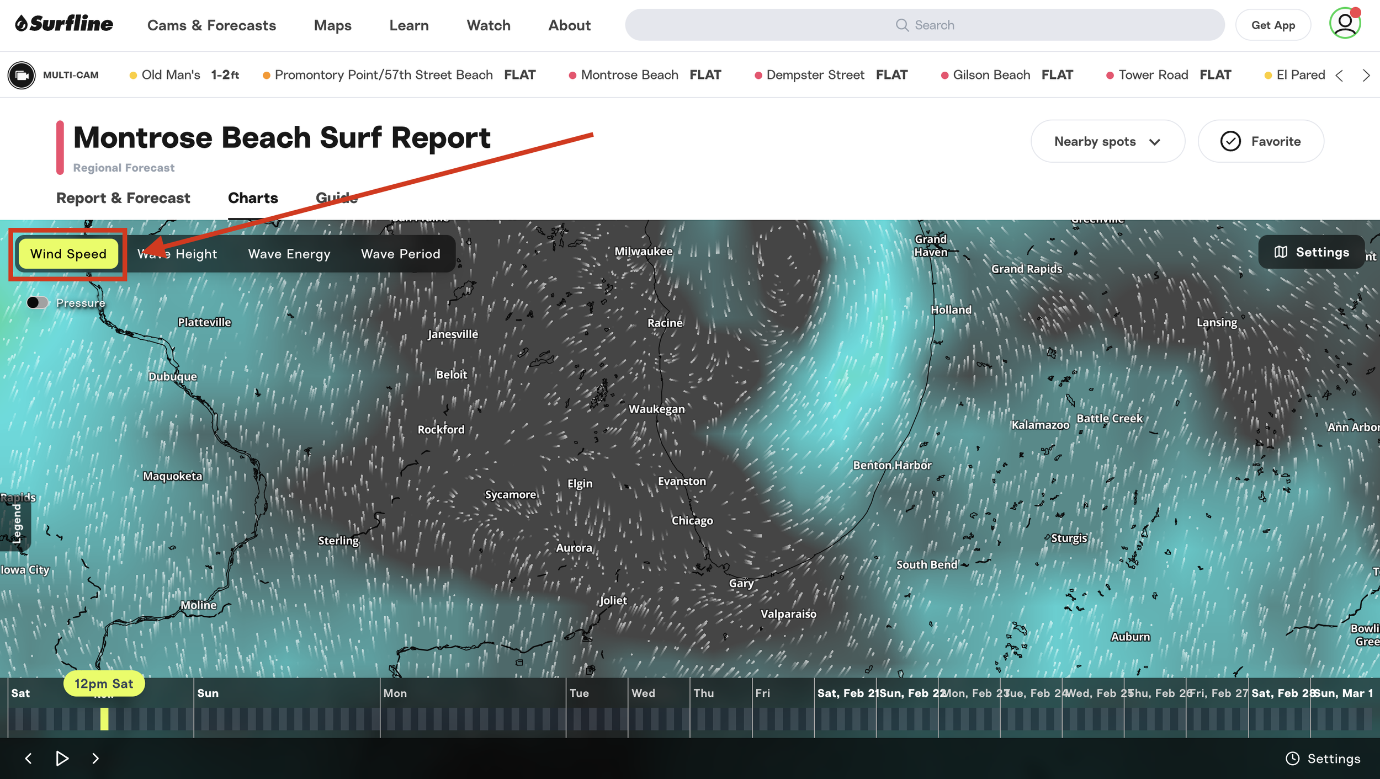1380x779 pixels.
Task: Step to next forecast time
Action: point(95,759)
